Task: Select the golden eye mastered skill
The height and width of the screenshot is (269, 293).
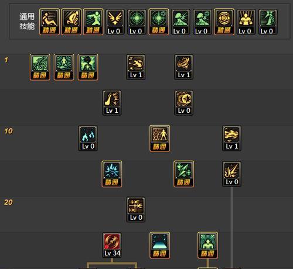Action: [224, 22]
